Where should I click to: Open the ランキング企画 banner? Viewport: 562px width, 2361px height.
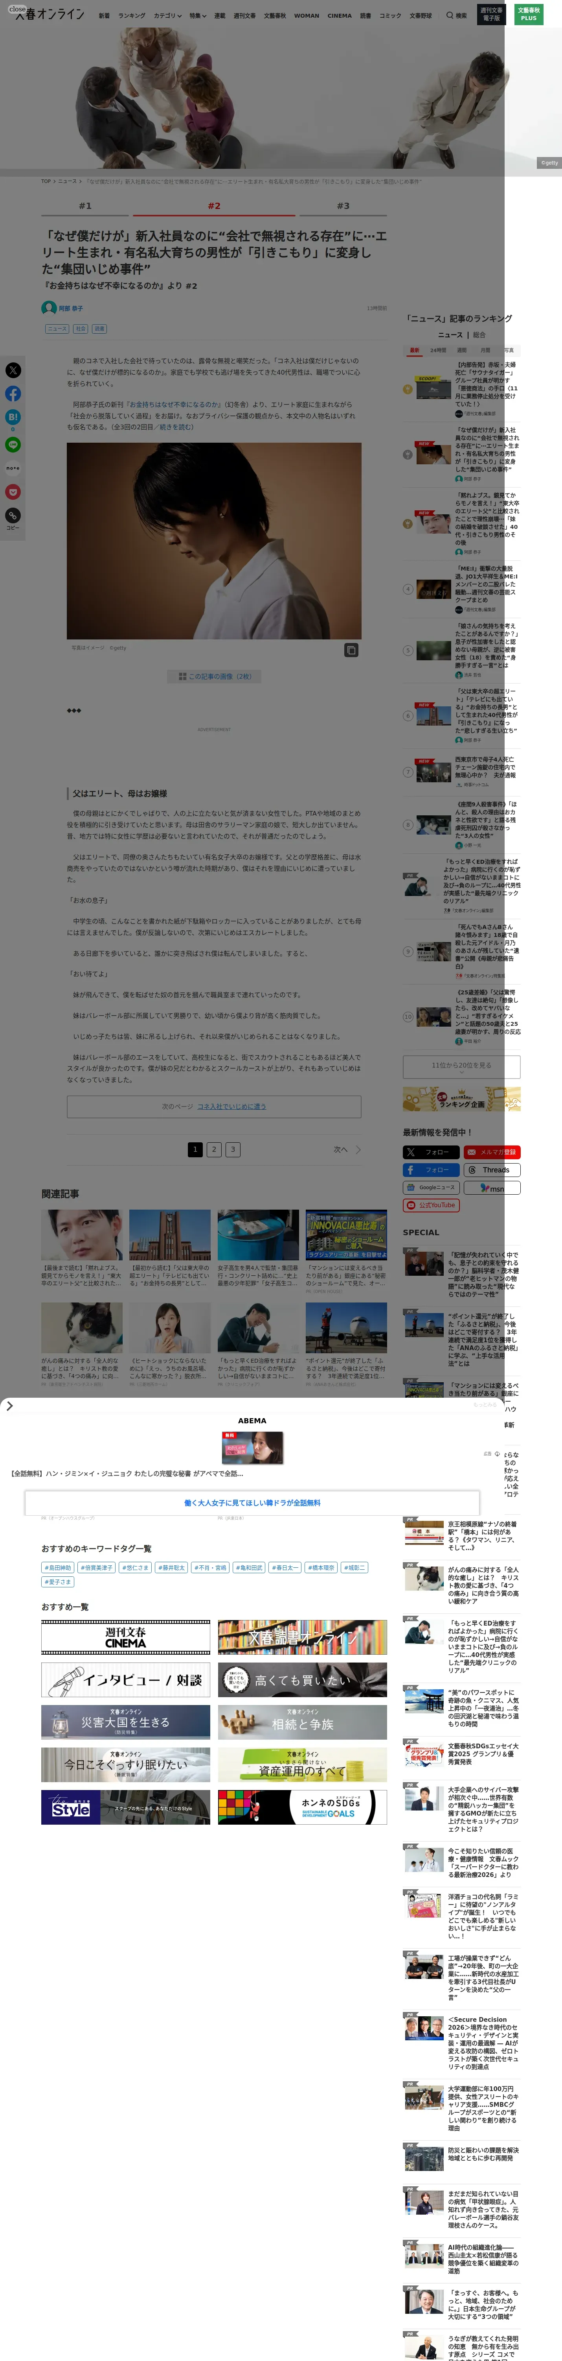(461, 1099)
